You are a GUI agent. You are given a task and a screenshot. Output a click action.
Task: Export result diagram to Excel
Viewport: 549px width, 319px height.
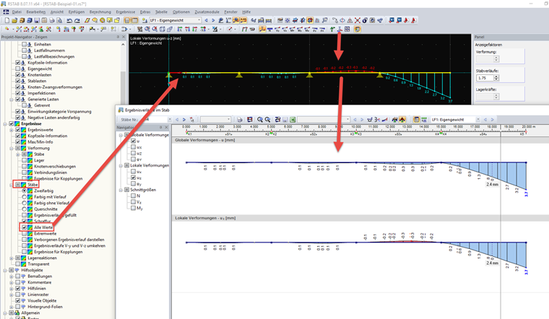point(293,120)
